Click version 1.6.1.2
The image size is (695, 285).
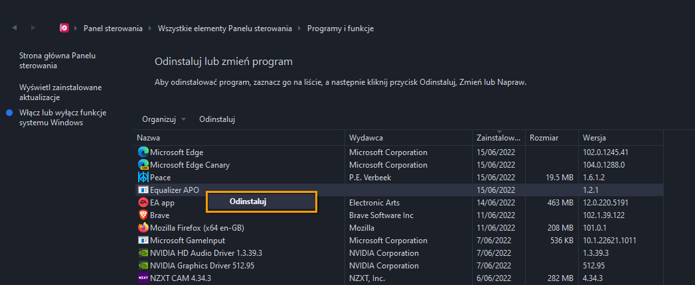[x=593, y=178]
